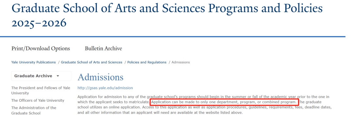Open The President and Fellows of Yale University
The width and height of the screenshot is (353, 119).
pos(41,90)
